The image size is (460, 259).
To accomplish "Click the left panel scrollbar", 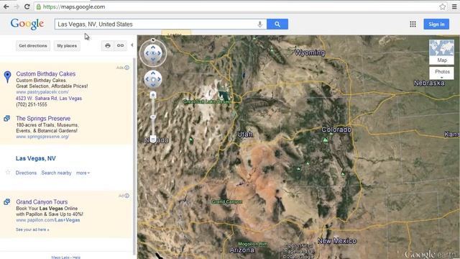I will (134, 155).
